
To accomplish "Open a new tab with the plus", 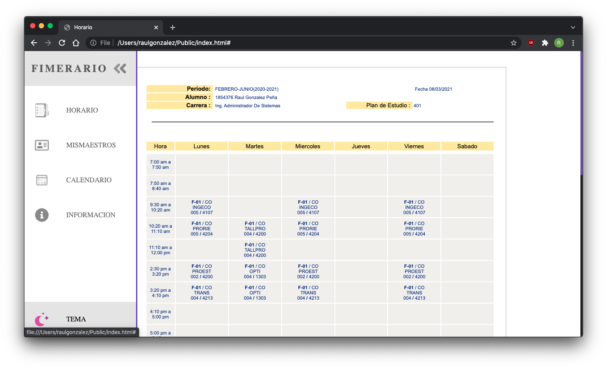I will tap(172, 27).
